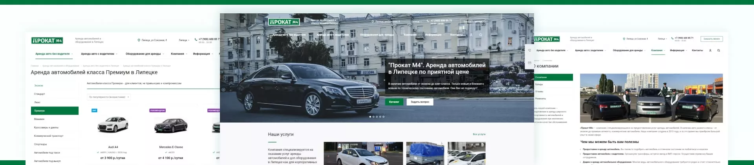Image resolution: width=754 pixels, height=165 pixels.
Task: Select the от 4 100 р./сутки price text
Action: tap(171, 158)
